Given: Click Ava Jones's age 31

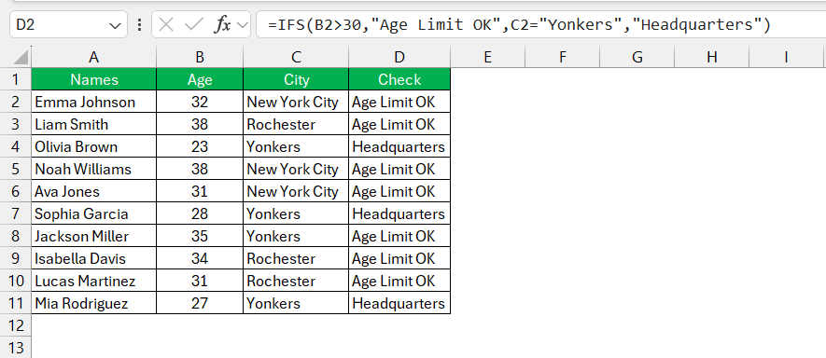Looking at the screenshot, I should [200, 191].
